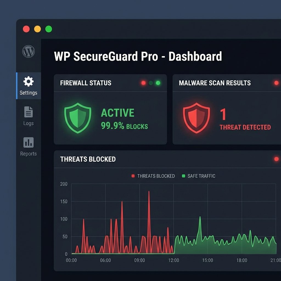The width and height of the screenshot is (281, 281).
Task: Collapse the Threats Blocked chart panel
Action: coord(88,159)
